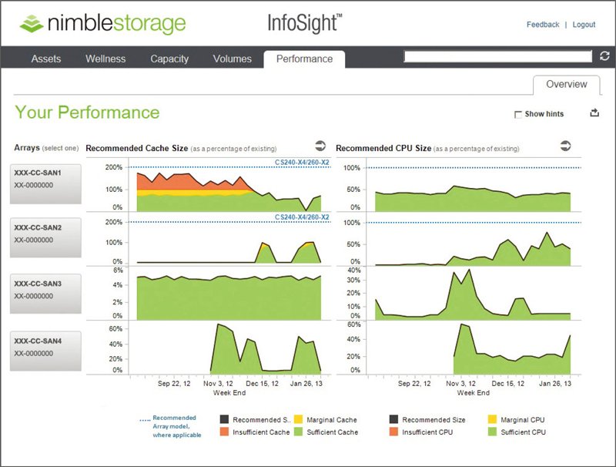Click the Insufficient Cache legend swatch

point(224,432)
